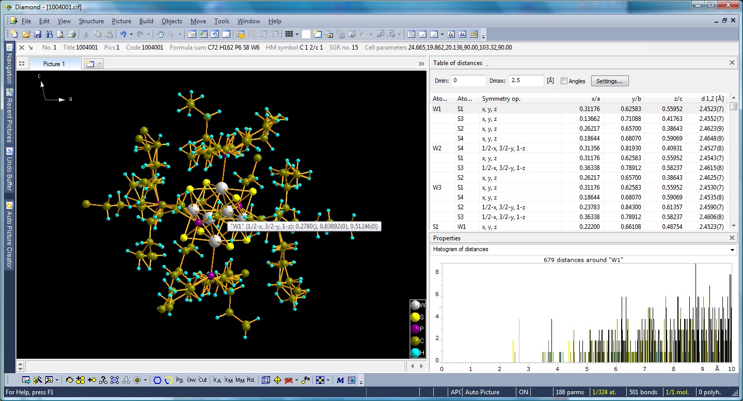
Task: Enable the Angles checkbox
Action: (564, 81)
